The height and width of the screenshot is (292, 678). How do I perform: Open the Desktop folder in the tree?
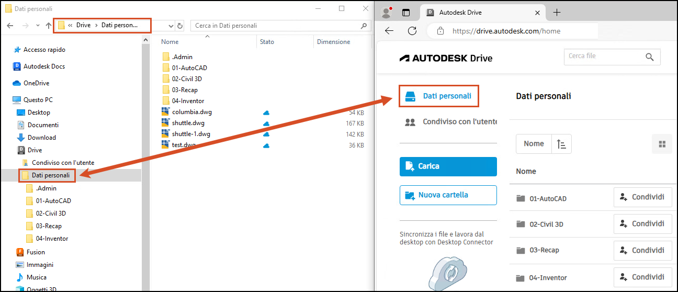coord(39,113)
